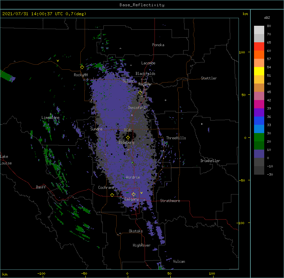Screen dimensions: 284x278
Task: Click the Lake Louise label
Action: (x=6, y=160)
